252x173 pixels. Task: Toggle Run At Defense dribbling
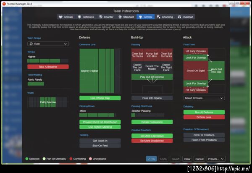[204, 112]
